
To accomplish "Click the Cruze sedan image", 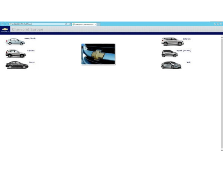I will [17, 65].
